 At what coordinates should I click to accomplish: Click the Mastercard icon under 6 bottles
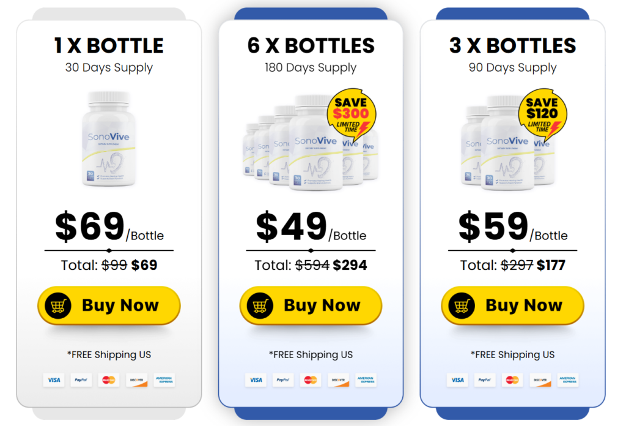[310, 380]
